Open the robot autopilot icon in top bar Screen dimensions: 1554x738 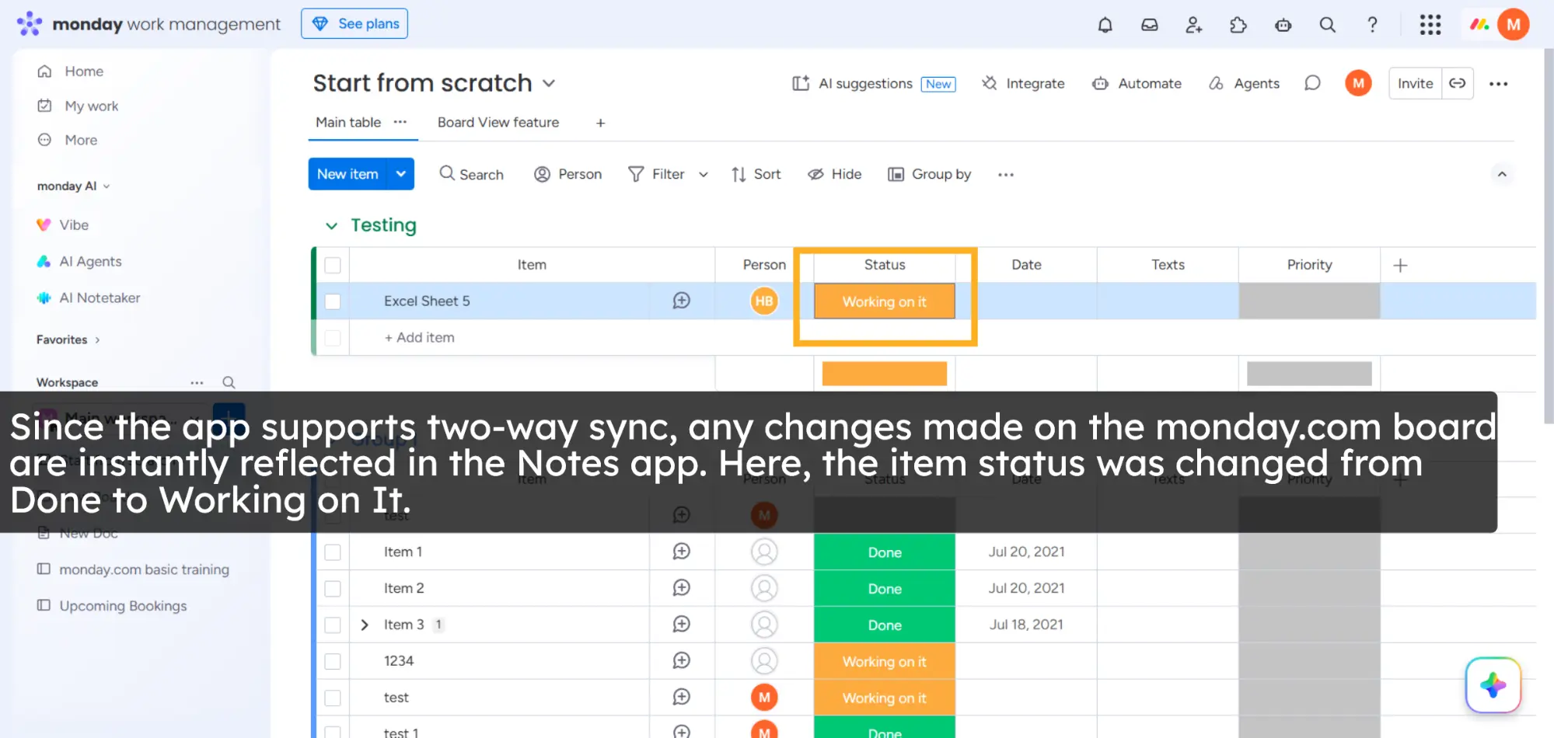click(1283, 25)
